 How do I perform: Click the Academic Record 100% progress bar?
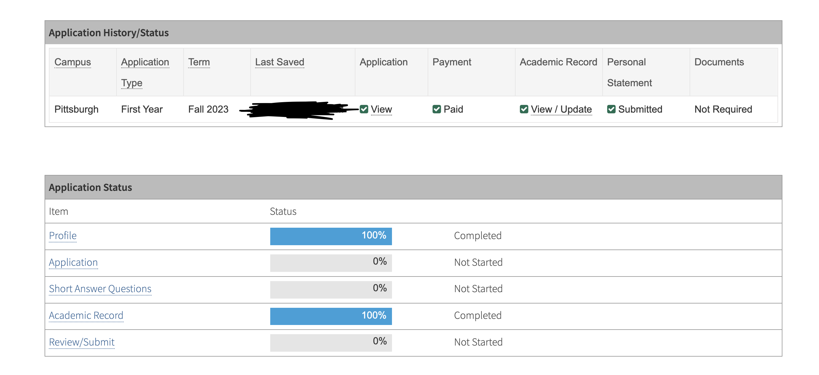(331, 316)
